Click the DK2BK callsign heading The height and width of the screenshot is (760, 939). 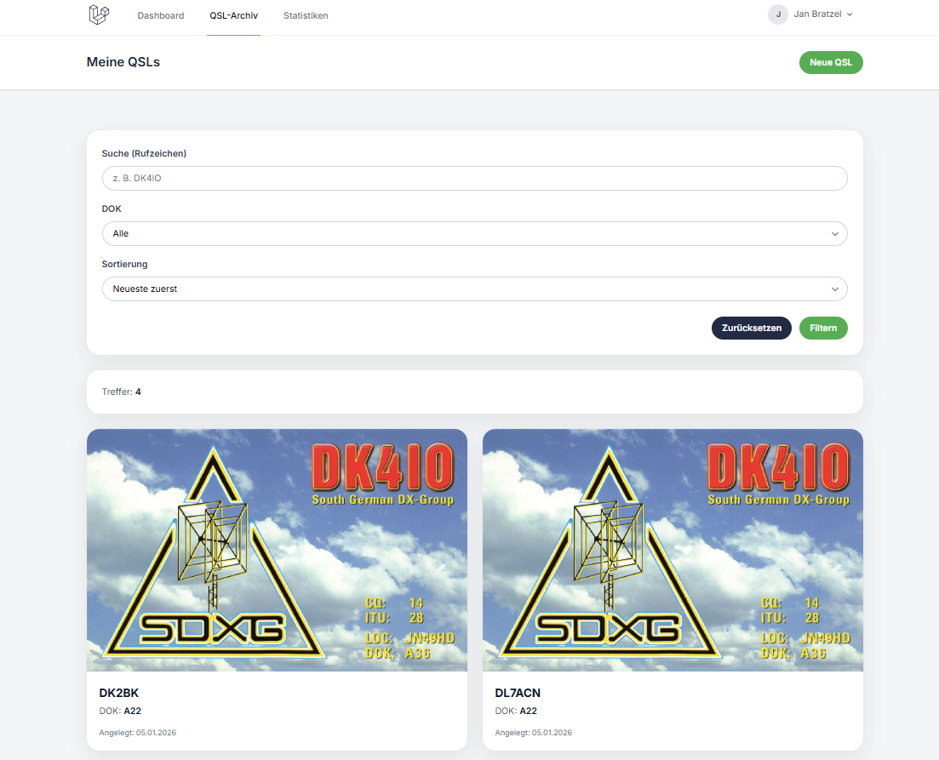pos(117,693)
